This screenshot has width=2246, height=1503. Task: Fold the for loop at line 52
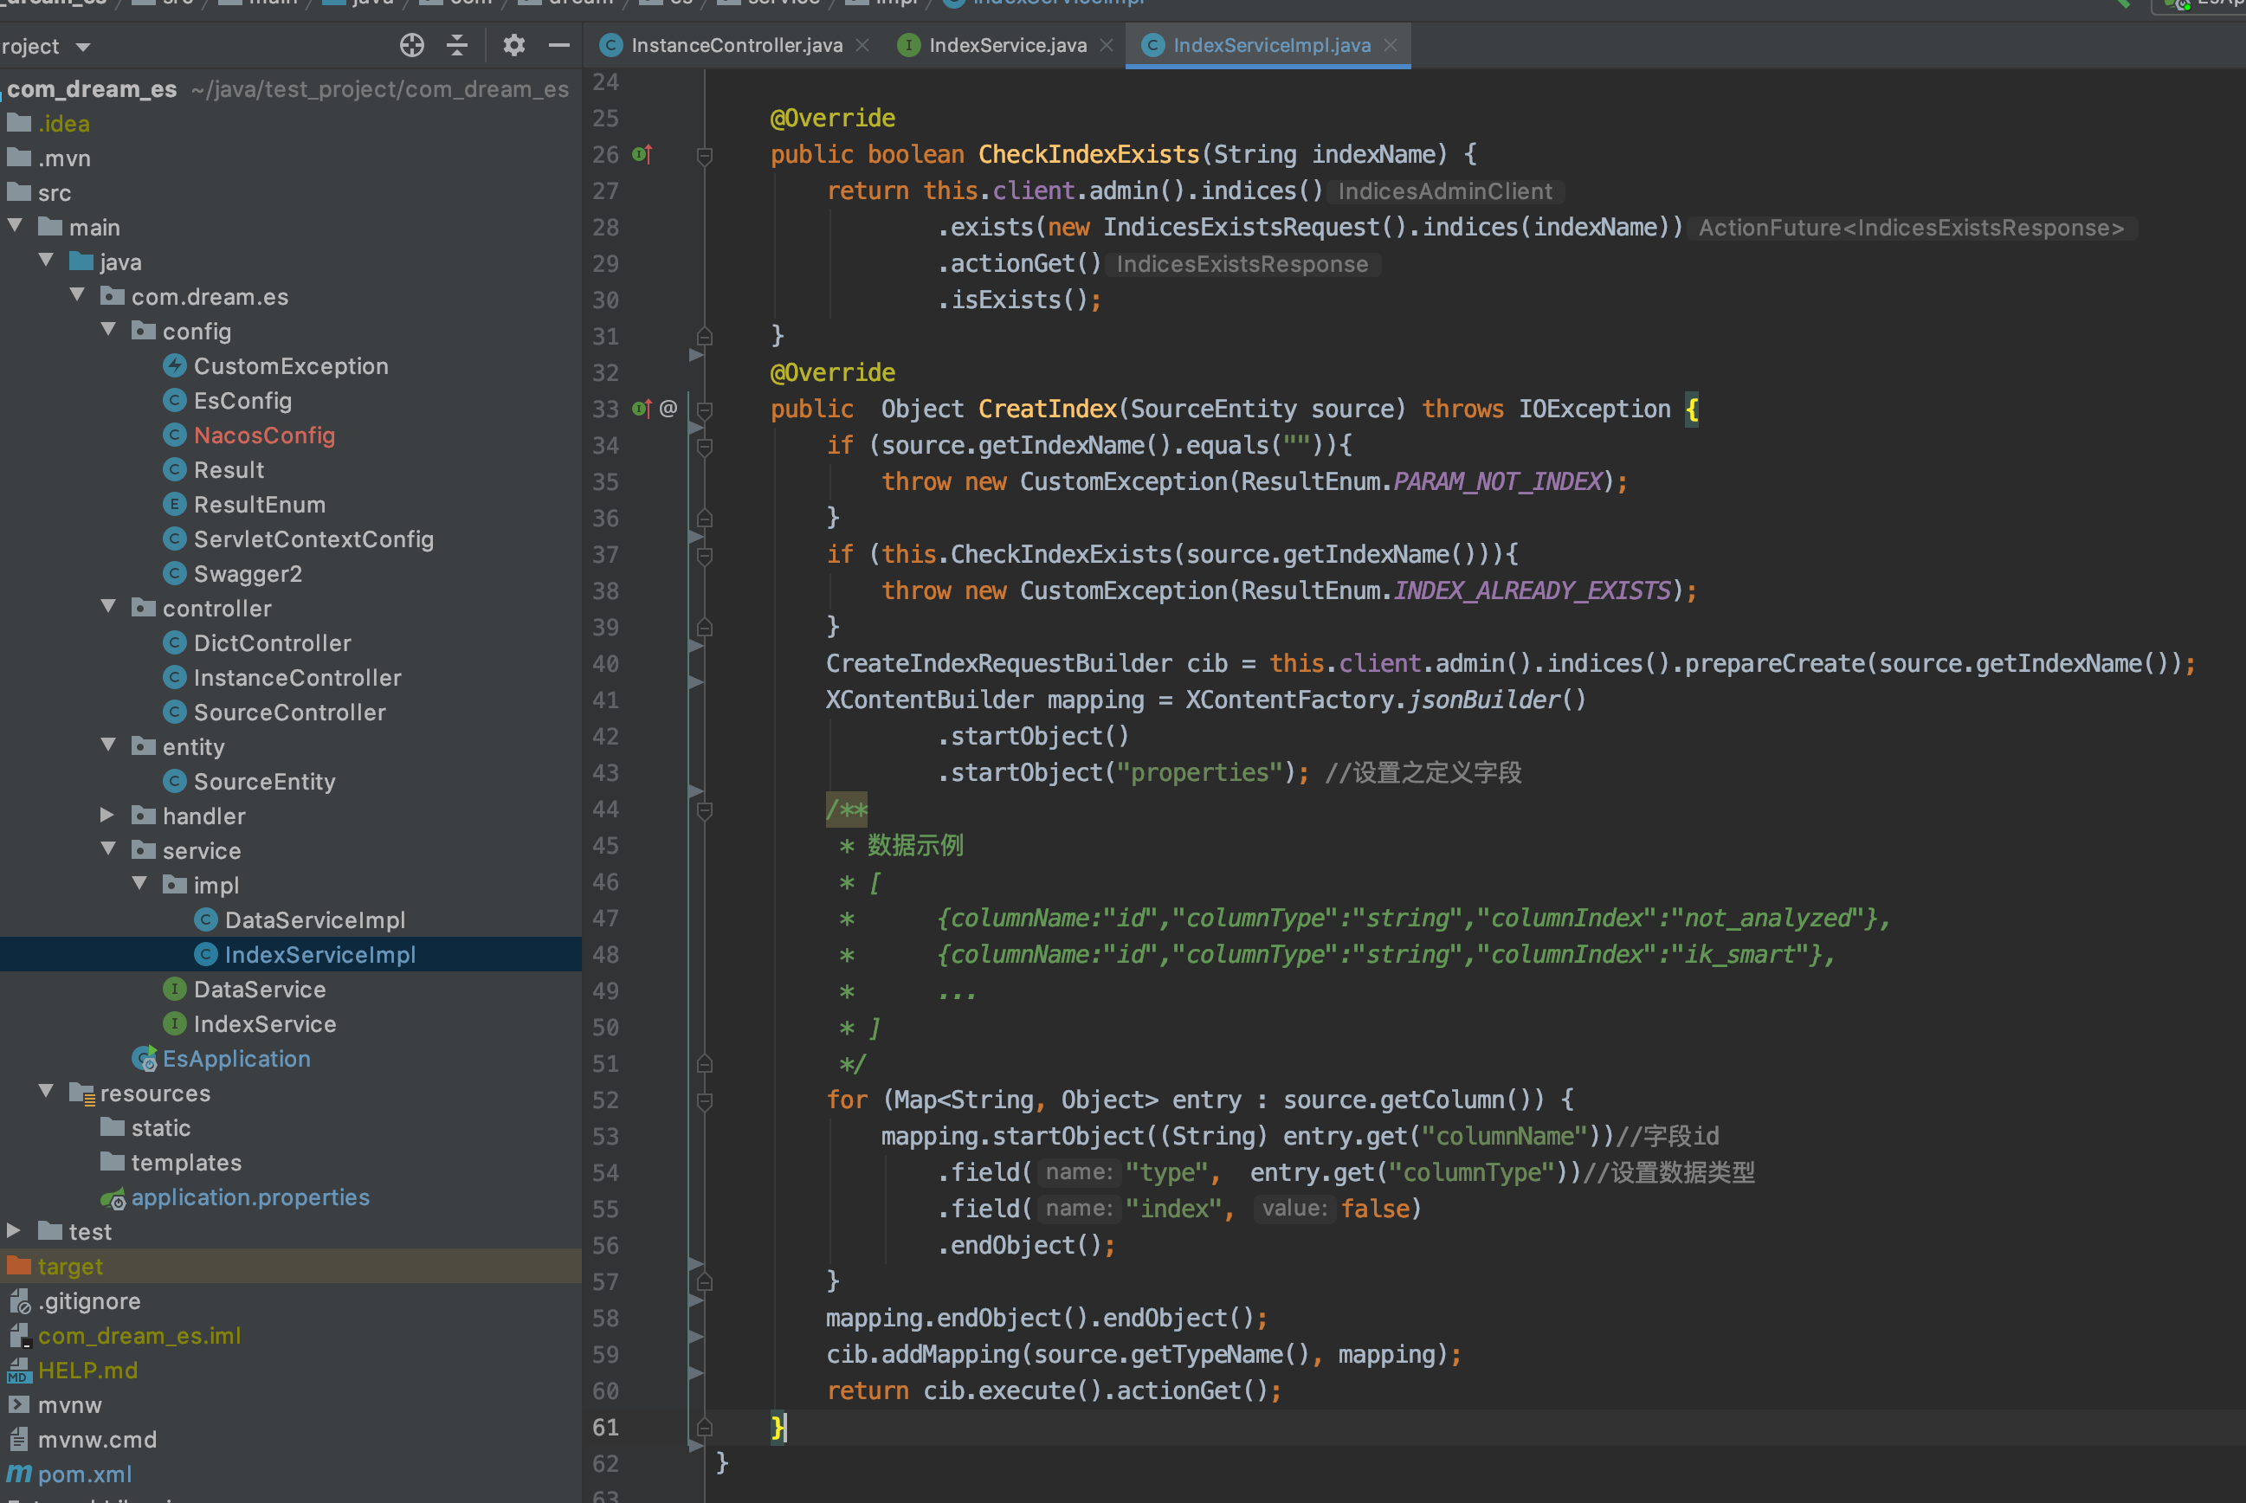click(705, 1100)
